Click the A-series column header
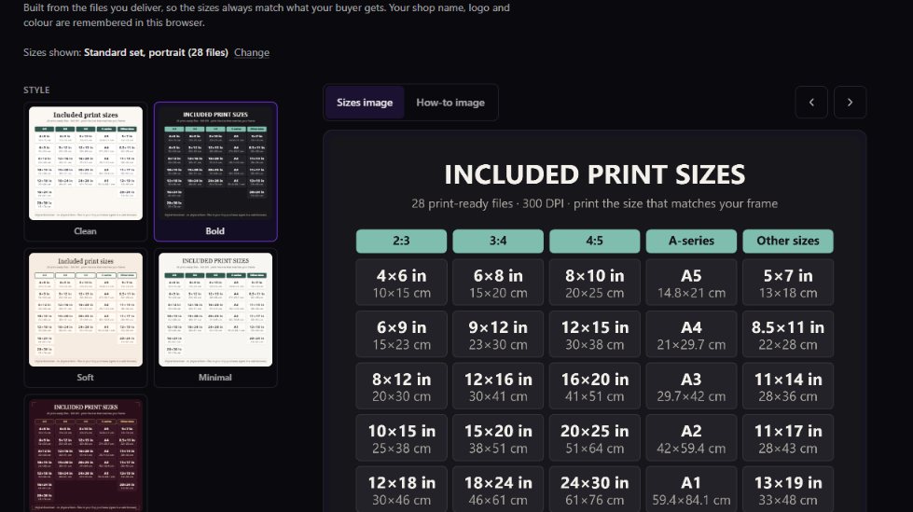Screen dimensions: 913x512 691,242
